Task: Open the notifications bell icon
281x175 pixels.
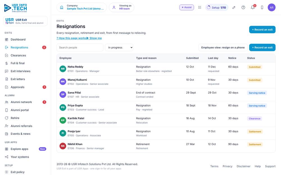Action: pyautogui.click(x=253, y=7)
